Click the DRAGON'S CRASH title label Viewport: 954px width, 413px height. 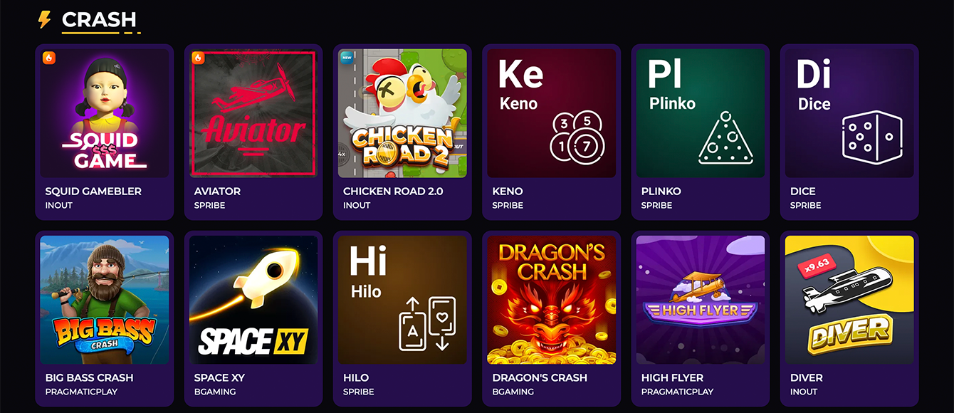point(540,377)
